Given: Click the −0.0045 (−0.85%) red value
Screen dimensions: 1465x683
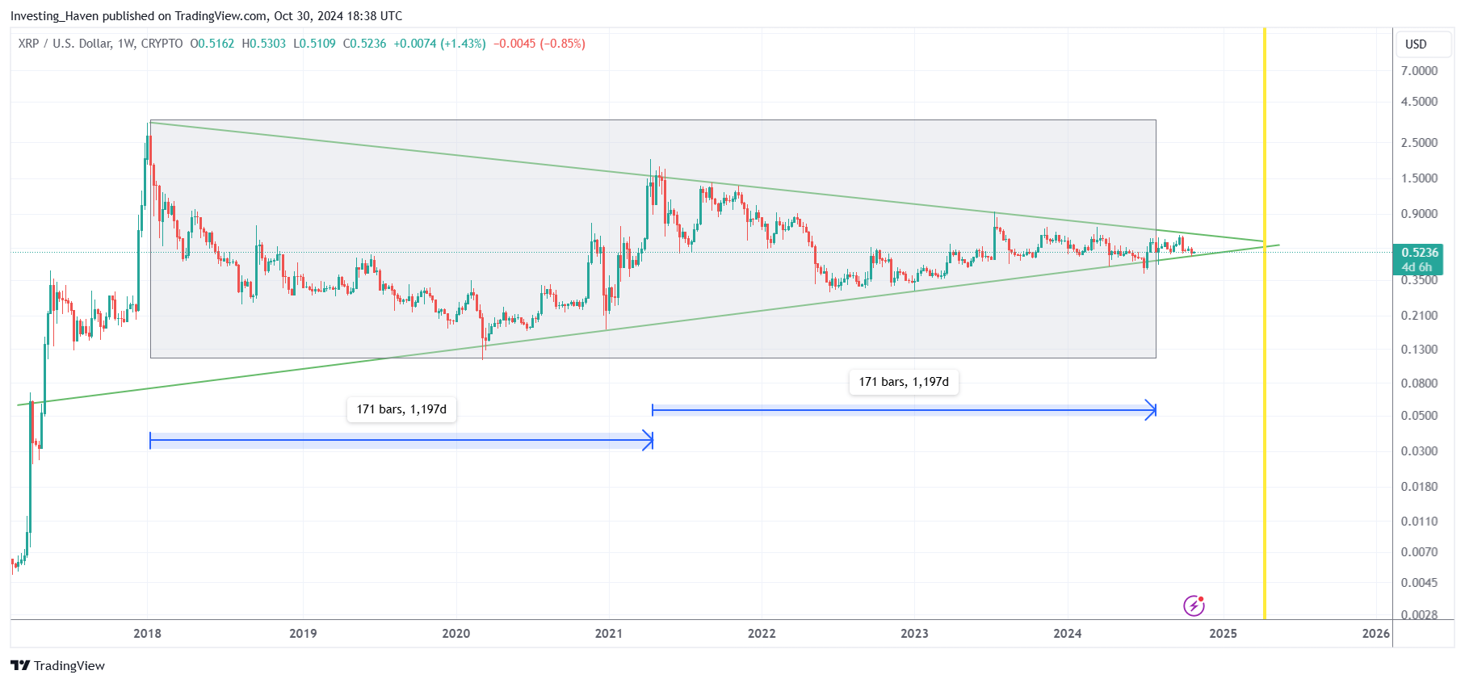Looking at the screenshot, I should click(539, 44).
